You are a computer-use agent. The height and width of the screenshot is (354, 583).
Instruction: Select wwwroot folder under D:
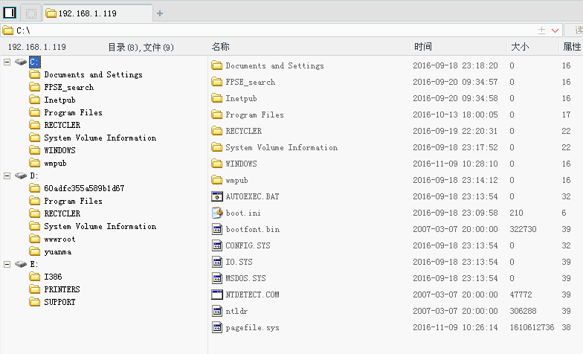coord(59,239)
